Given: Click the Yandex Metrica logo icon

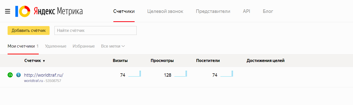Looking at the screenshot, I should pyautogui.click(x=23, y=11).
